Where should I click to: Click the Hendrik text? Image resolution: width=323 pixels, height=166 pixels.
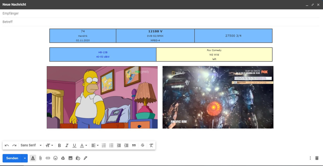(83, 36)
